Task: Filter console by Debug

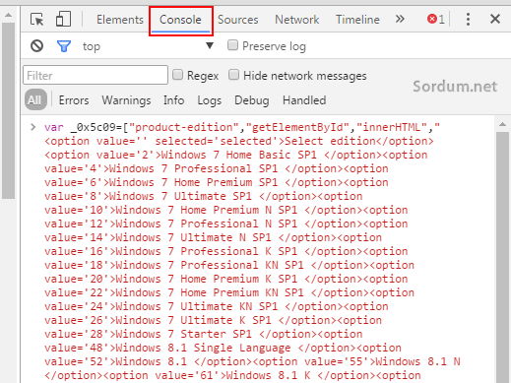Action: point(252,100)
